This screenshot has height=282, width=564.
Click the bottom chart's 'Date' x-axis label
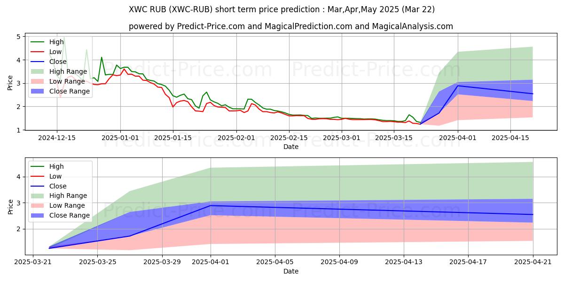coord(291,271)
